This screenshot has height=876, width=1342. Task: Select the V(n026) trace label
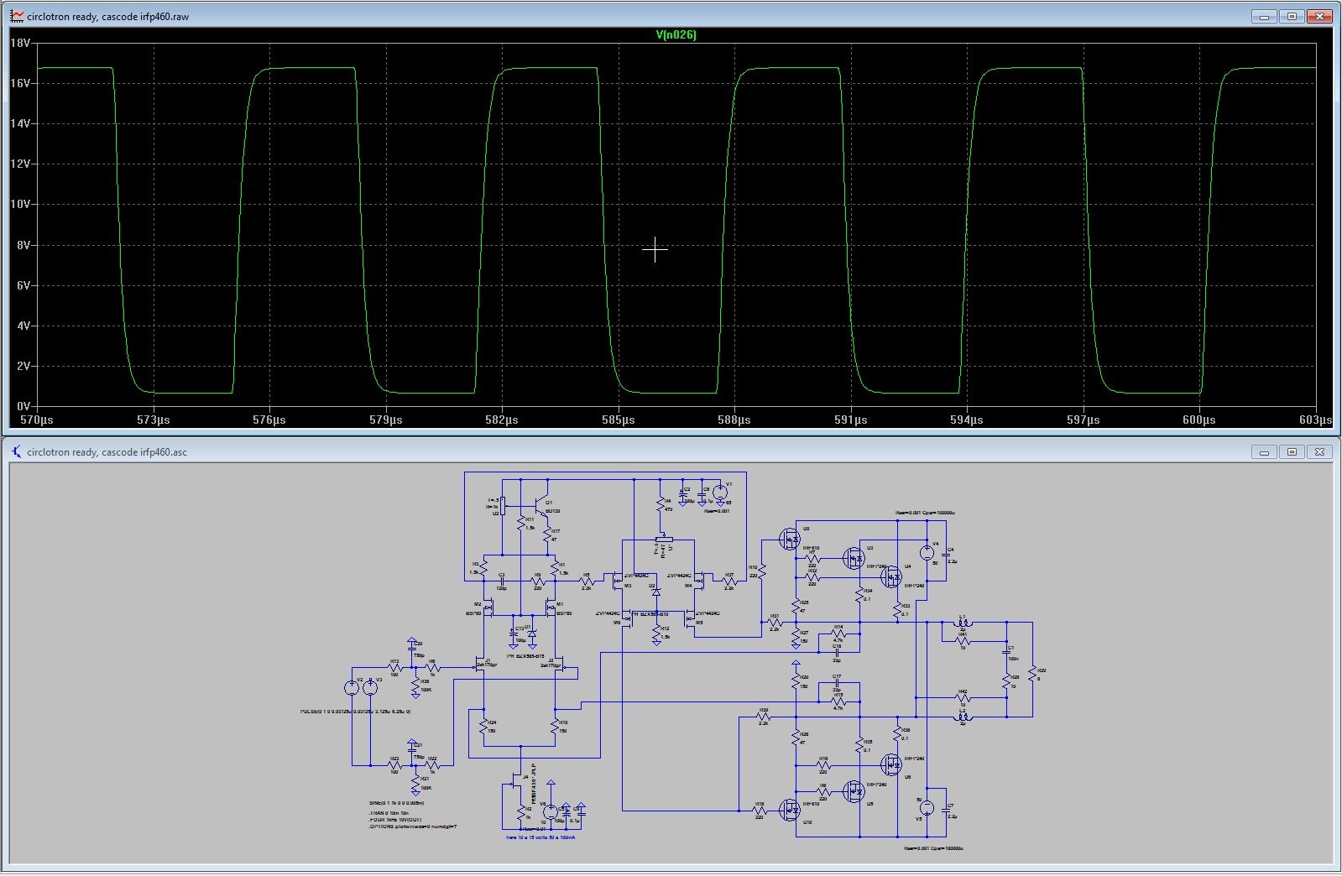pos(676,35)
